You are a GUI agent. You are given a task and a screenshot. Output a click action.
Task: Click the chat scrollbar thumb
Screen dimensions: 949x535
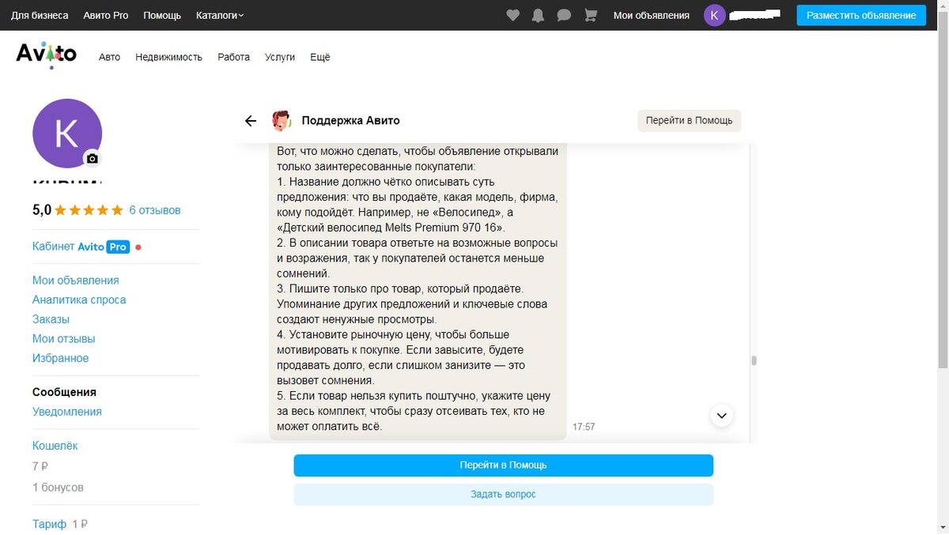click(754, 360)
